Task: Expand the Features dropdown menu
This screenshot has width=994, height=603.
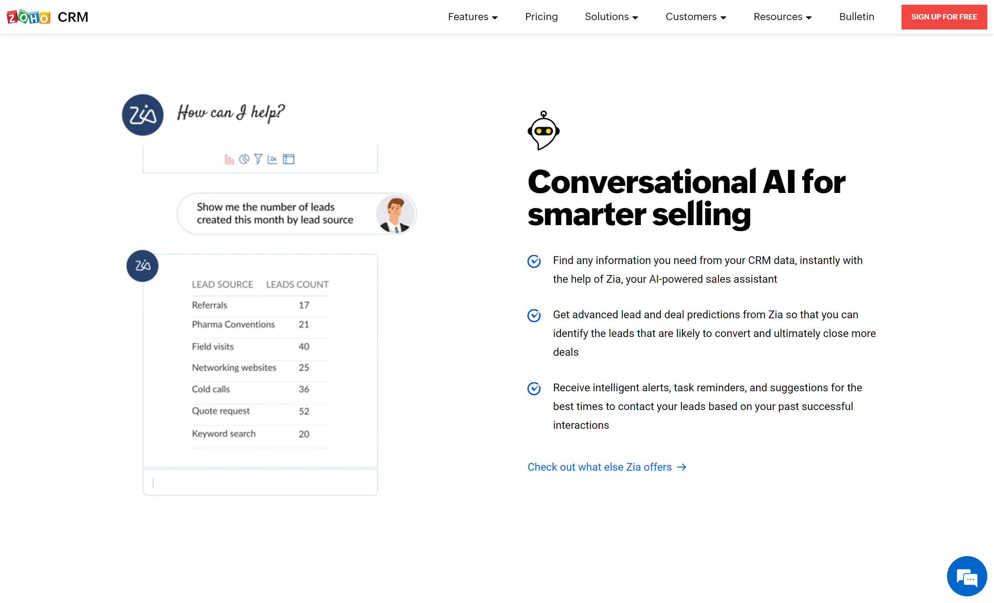Action: tap(473, 17)
